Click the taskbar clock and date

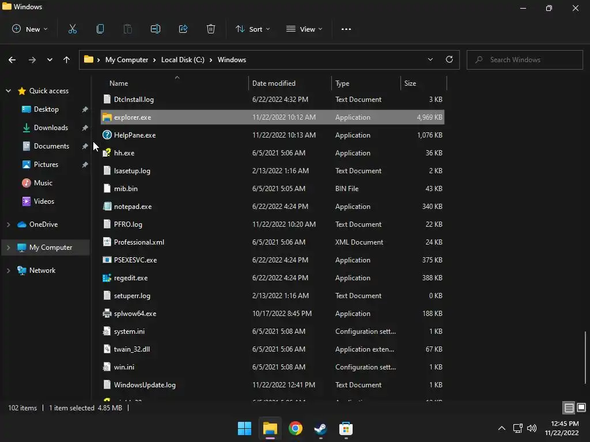click(562, 428)
